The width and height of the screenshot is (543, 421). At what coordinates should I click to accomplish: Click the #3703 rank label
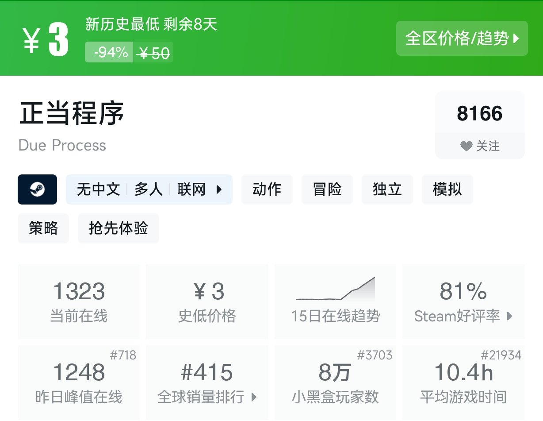[375, 355]
